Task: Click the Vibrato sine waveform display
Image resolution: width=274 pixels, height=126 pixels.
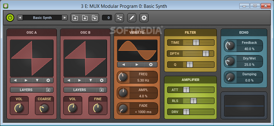Action: [137, 50]
